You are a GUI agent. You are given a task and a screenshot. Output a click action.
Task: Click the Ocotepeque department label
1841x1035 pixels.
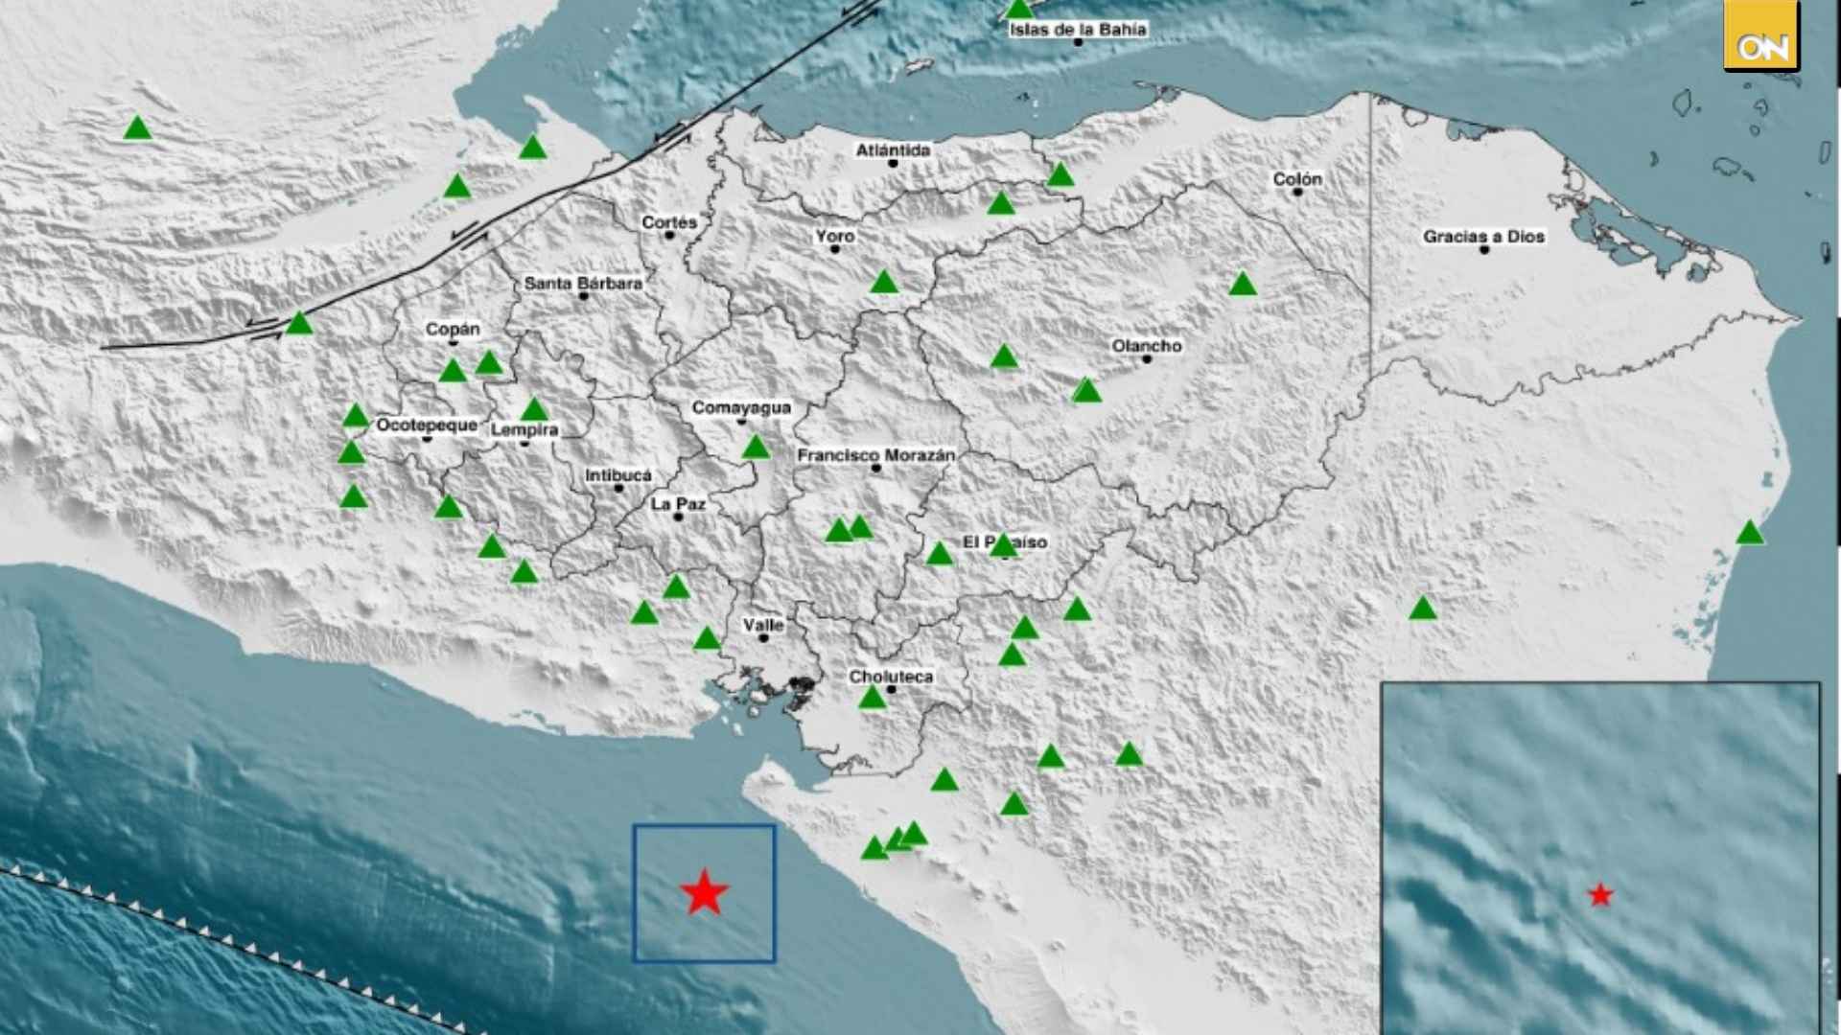(x=427, y=425)
